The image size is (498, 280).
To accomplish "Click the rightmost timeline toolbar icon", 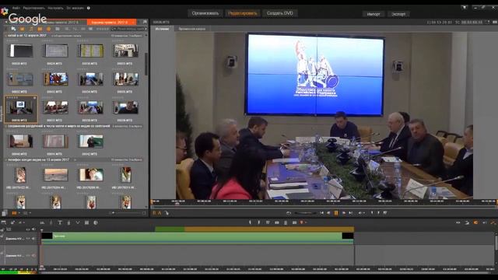I will (493, 223).
